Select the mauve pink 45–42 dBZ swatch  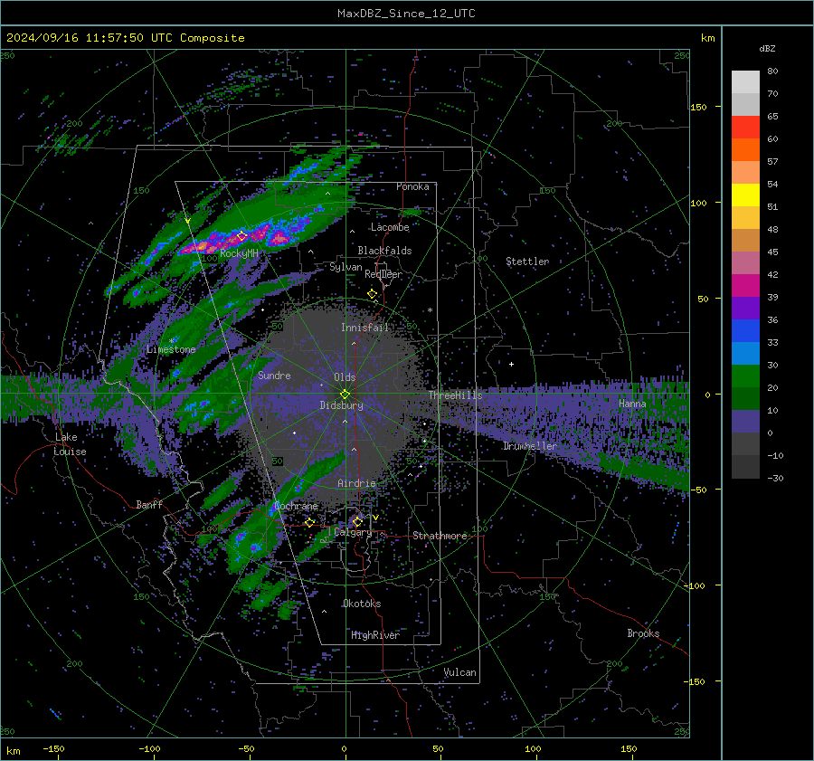coord(745,262)
